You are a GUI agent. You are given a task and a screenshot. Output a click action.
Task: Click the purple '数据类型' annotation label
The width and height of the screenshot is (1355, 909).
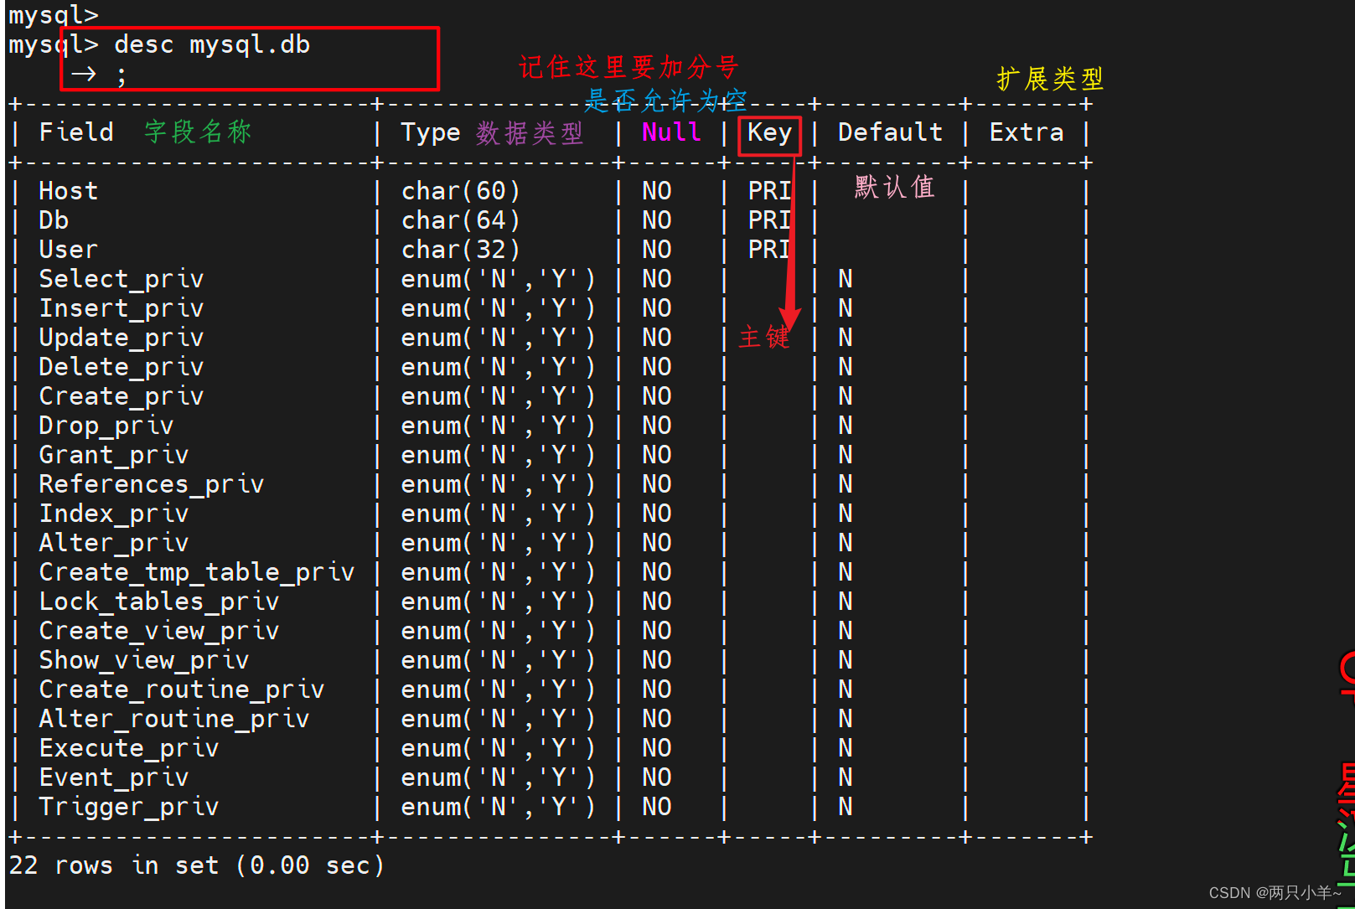530,132
